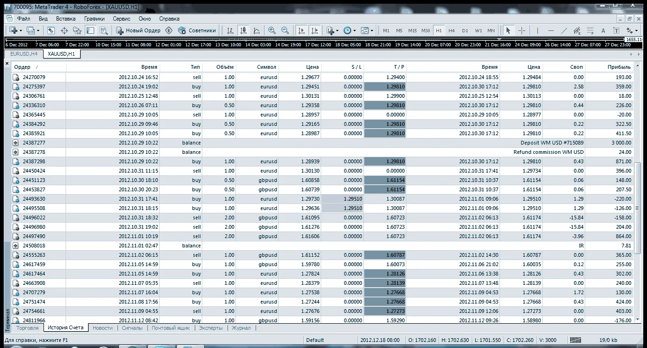Image resolution: width=647 pixels, height=348 pixels.
Task: Expand the new chart dropdown arrow
Action: [x=20, y=30]
